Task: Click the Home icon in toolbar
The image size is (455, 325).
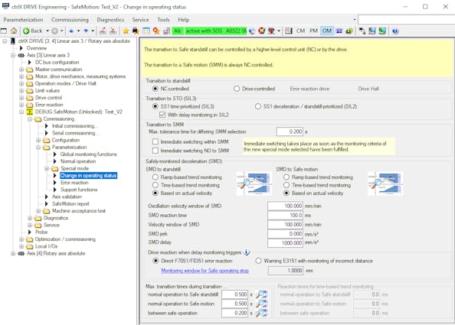Action: click(13, 31)
